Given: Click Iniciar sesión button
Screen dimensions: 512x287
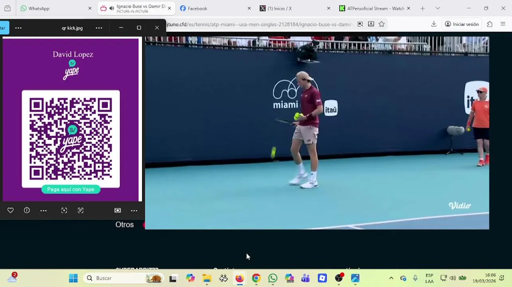Looking at the screenshot, I should [462, 24].
